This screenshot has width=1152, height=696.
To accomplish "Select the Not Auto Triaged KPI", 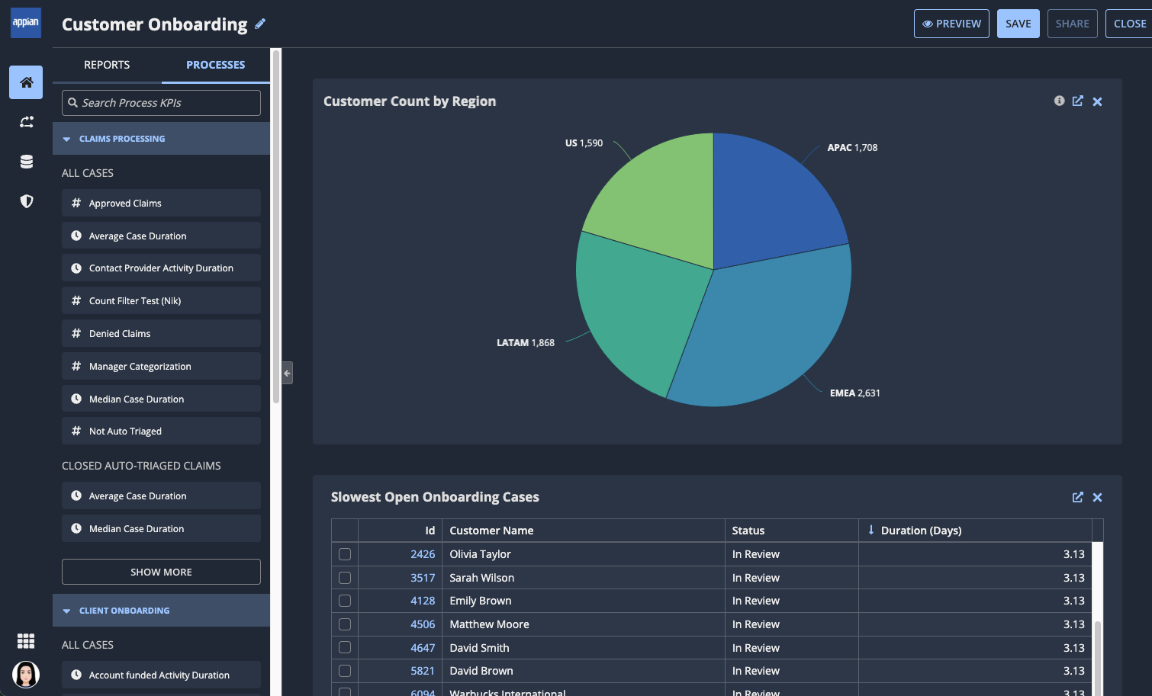I will tap(161, 431).
